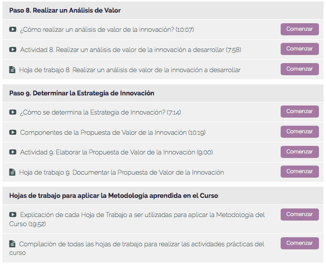
Task: Click video icon beside '¿Cómo se determina la Estrategia'
Action: tap(13, 112)
